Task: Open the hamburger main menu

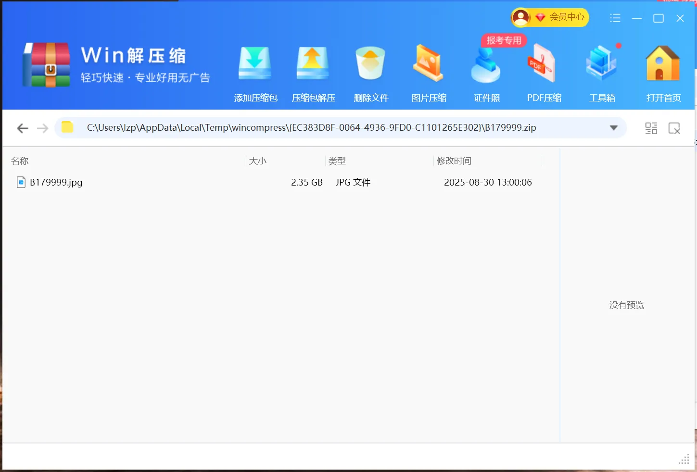Action: [x=615, y=18]
